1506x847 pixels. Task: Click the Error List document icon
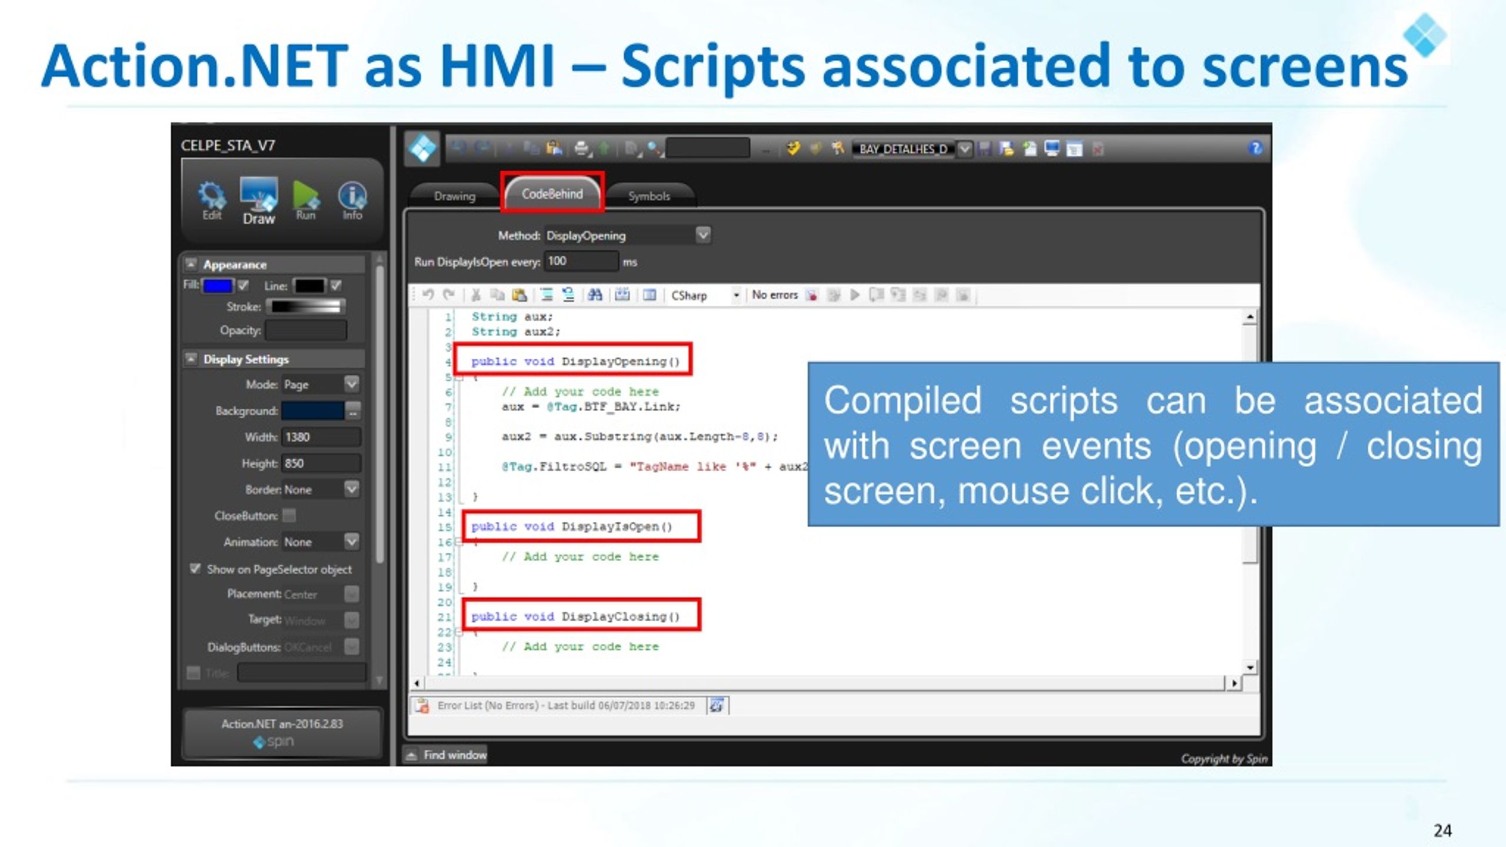coord(422,705)
